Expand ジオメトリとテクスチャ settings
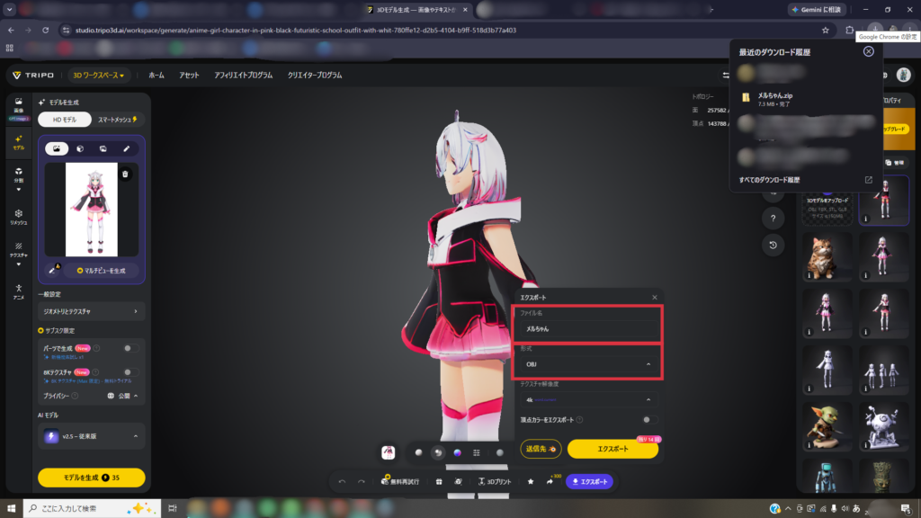 [x=91, y=311]
